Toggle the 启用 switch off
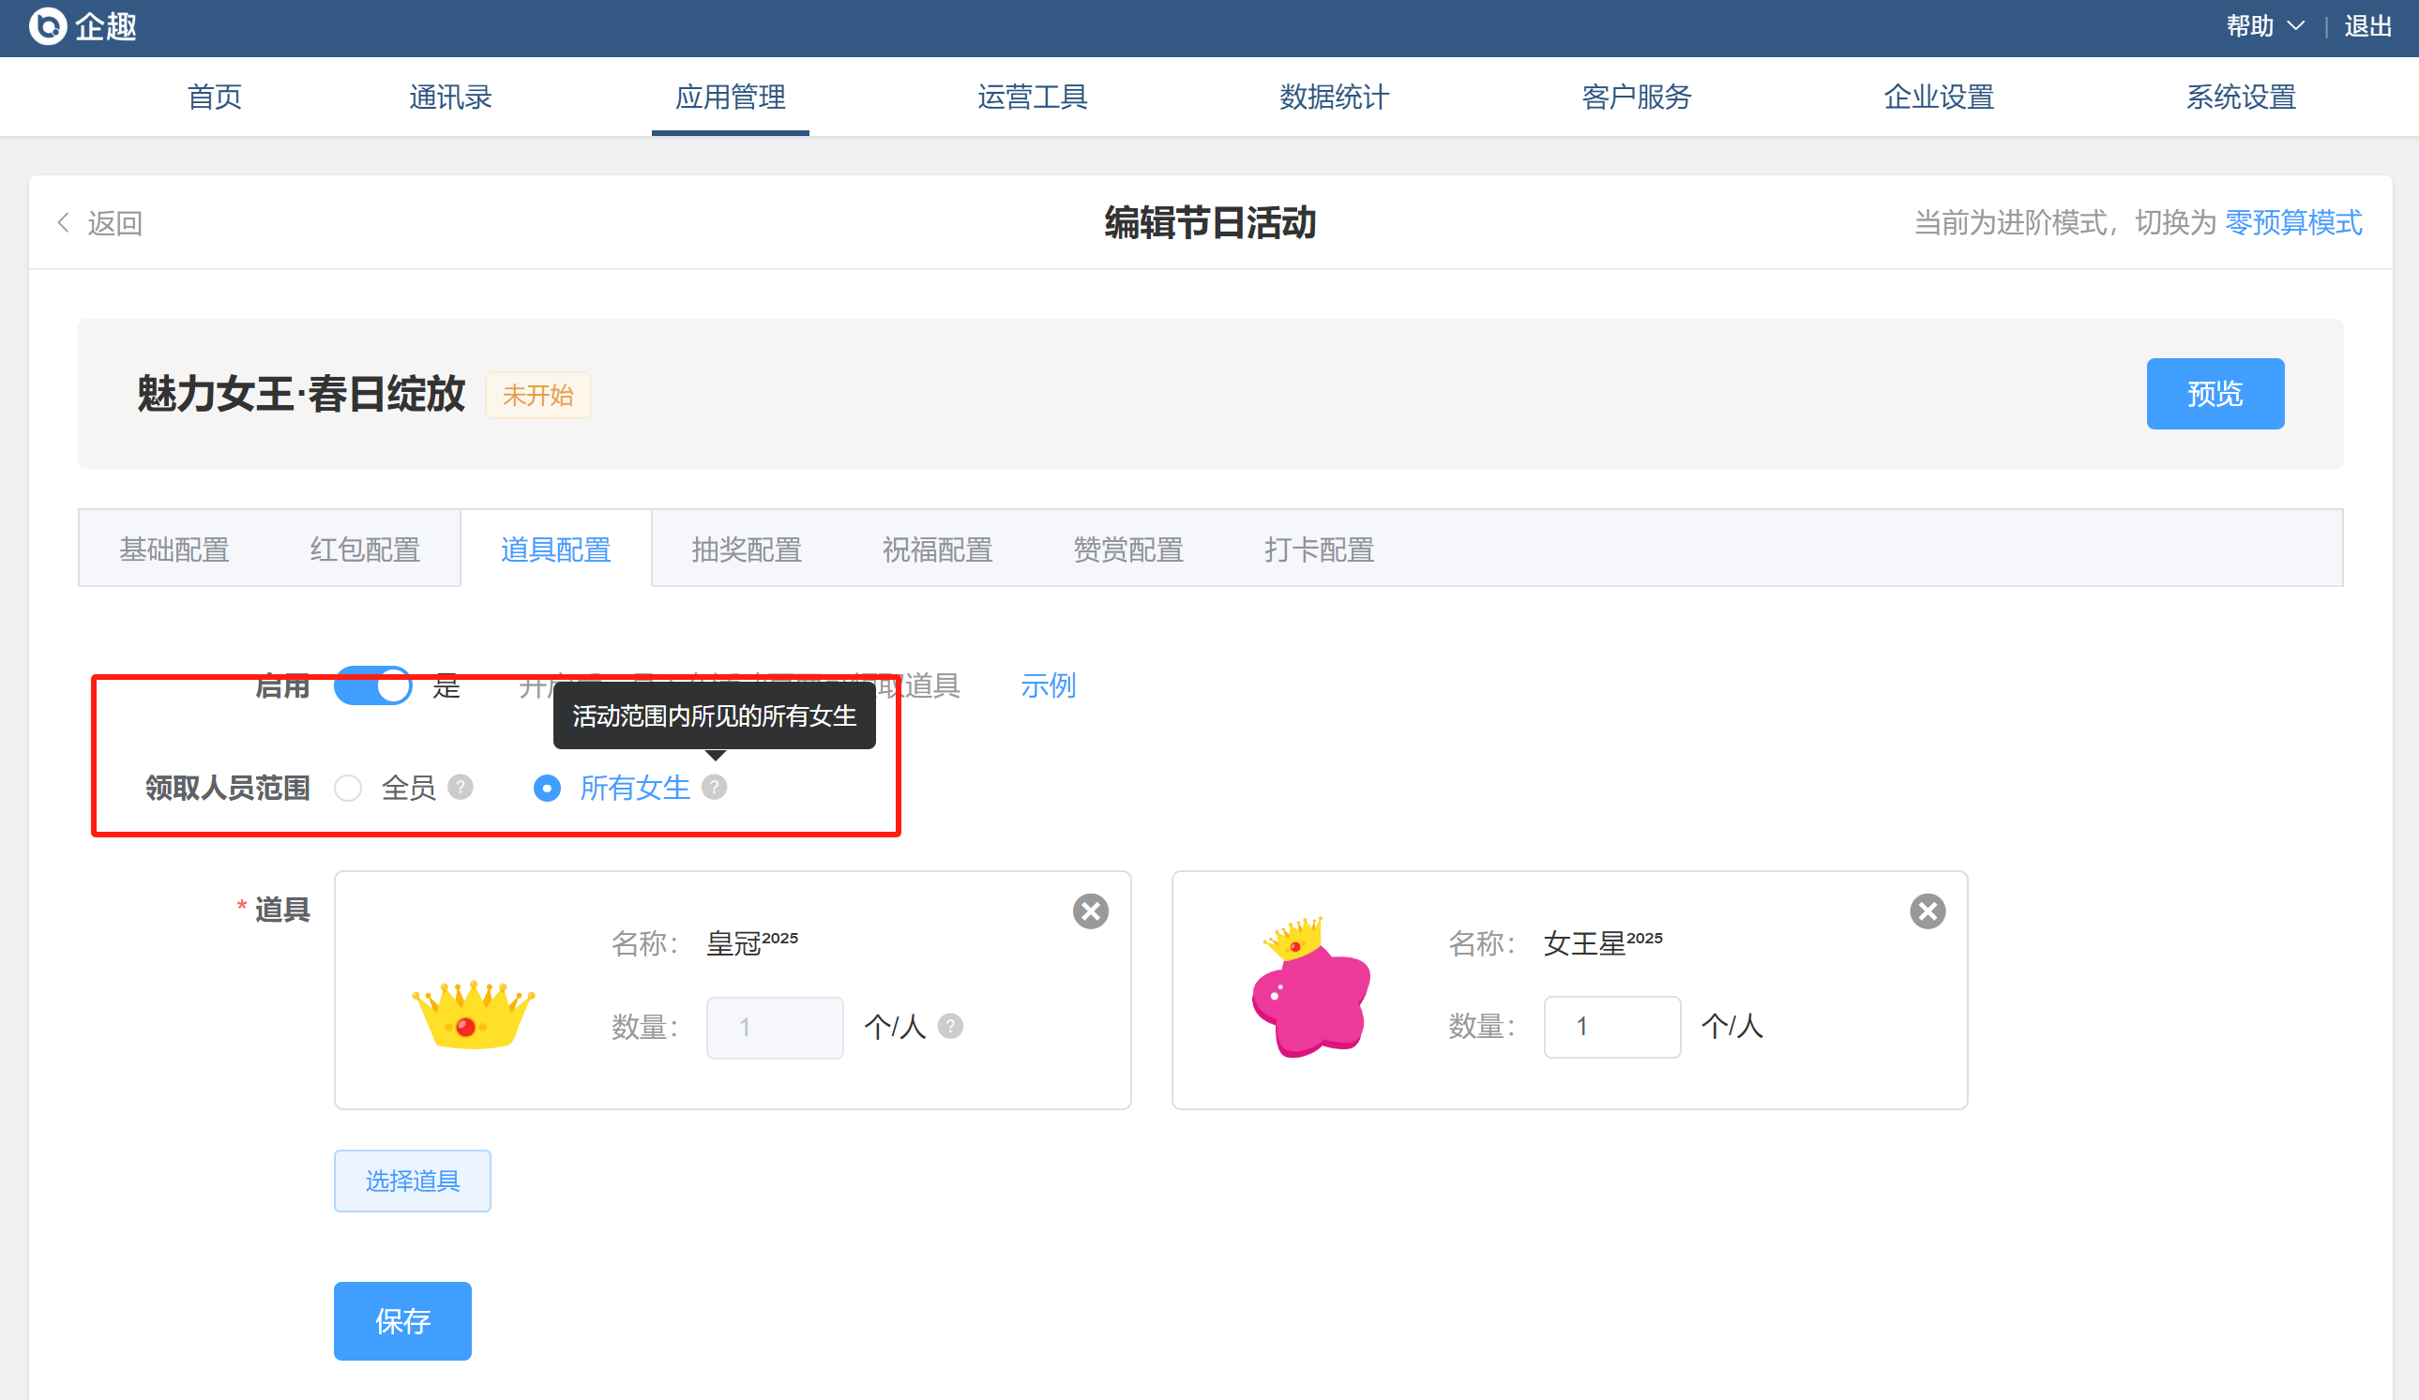Image resolution: width=2419 pixels, height=1400 pixels. [373, 686]
